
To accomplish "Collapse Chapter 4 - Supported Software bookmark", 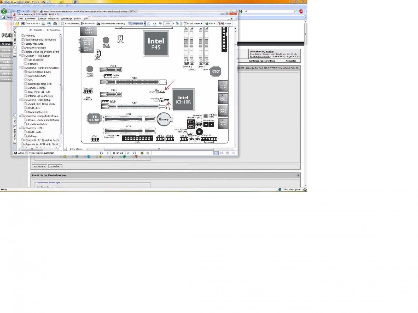I will point(20,116).
